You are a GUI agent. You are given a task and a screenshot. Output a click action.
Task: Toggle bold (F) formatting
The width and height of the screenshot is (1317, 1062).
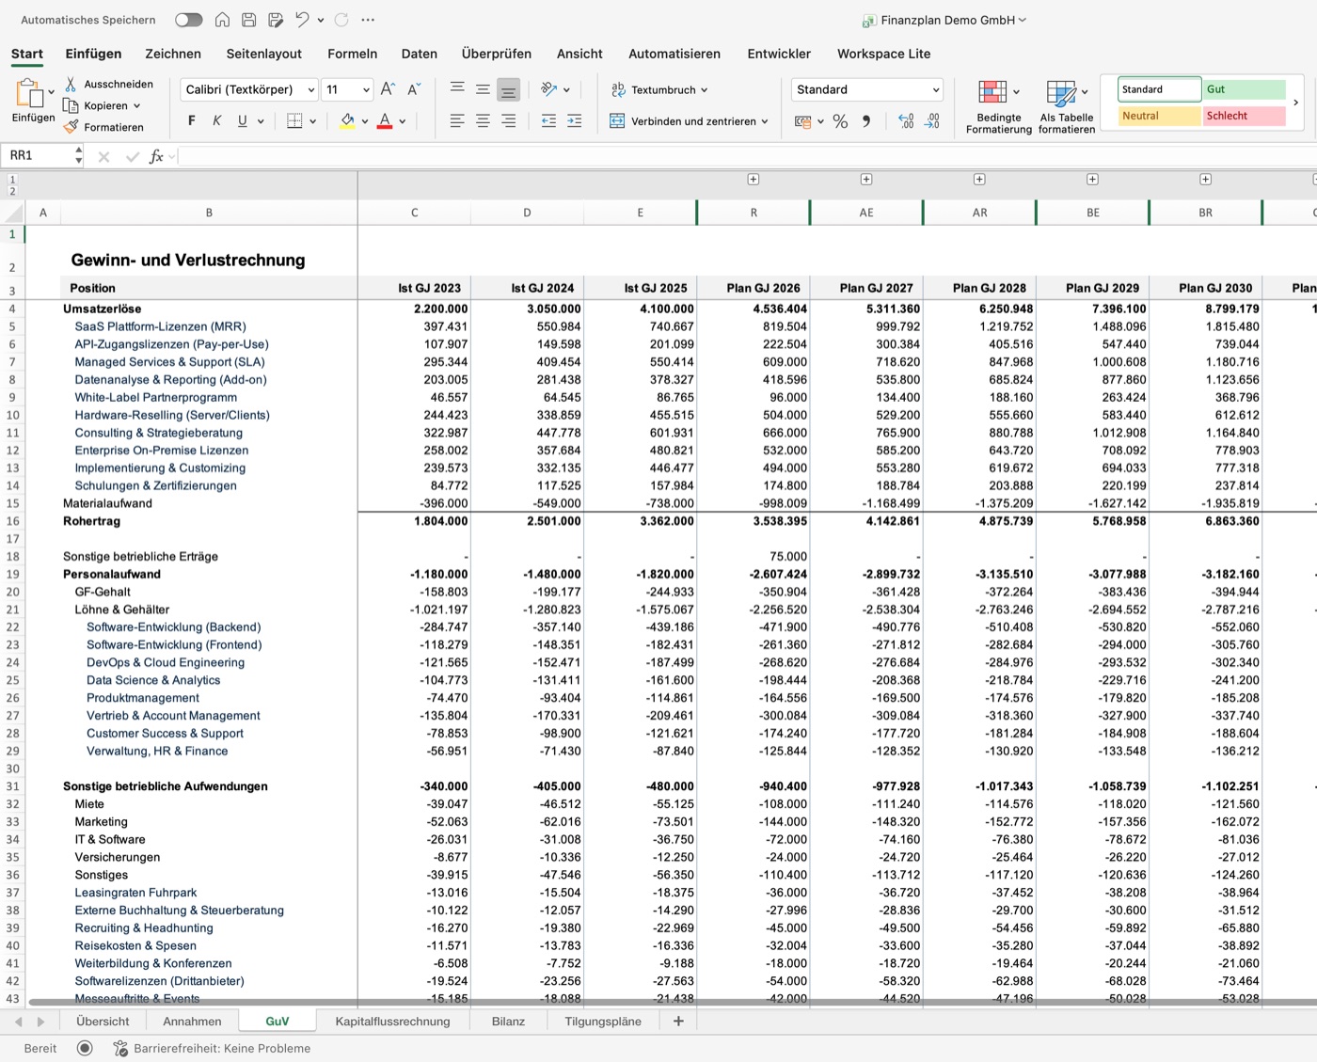[192, 120]
